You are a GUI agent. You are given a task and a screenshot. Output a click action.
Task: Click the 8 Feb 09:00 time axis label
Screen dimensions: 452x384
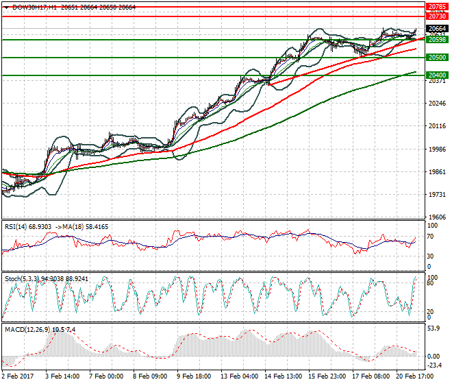coord(150,376)
